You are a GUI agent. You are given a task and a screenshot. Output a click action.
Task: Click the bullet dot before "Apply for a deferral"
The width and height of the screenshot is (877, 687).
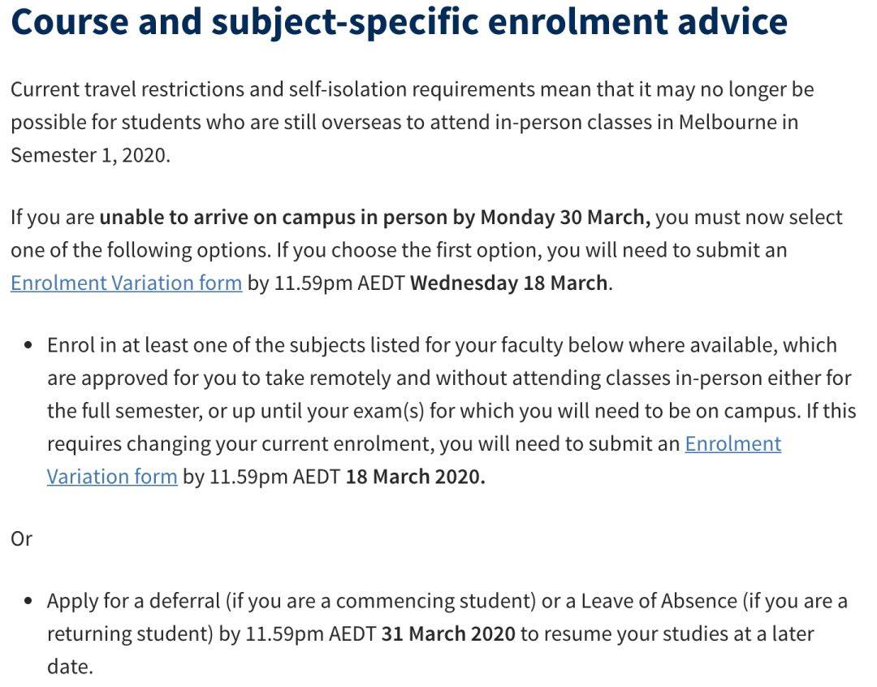28,602
